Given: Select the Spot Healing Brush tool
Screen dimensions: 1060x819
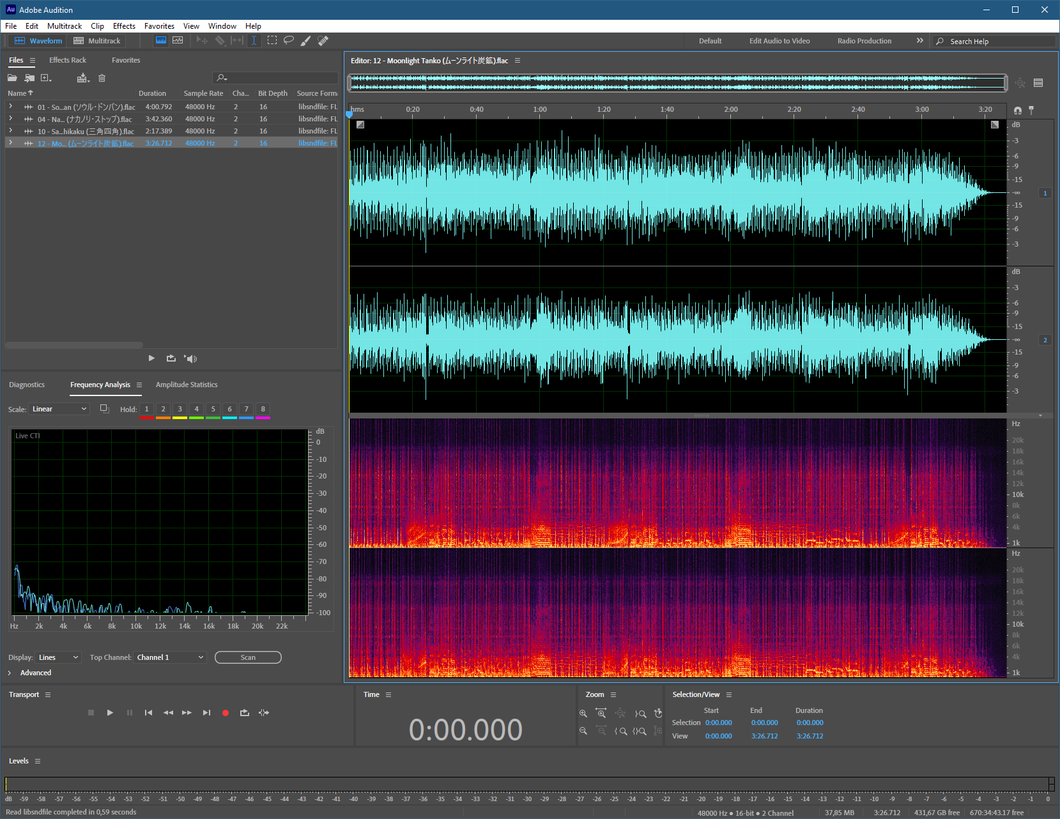Looking at the screenshot, I should point(323,40).
